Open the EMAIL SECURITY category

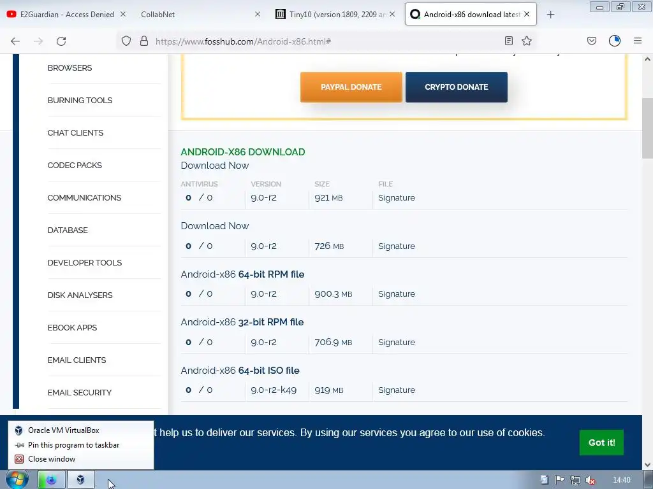click(80, 392)
